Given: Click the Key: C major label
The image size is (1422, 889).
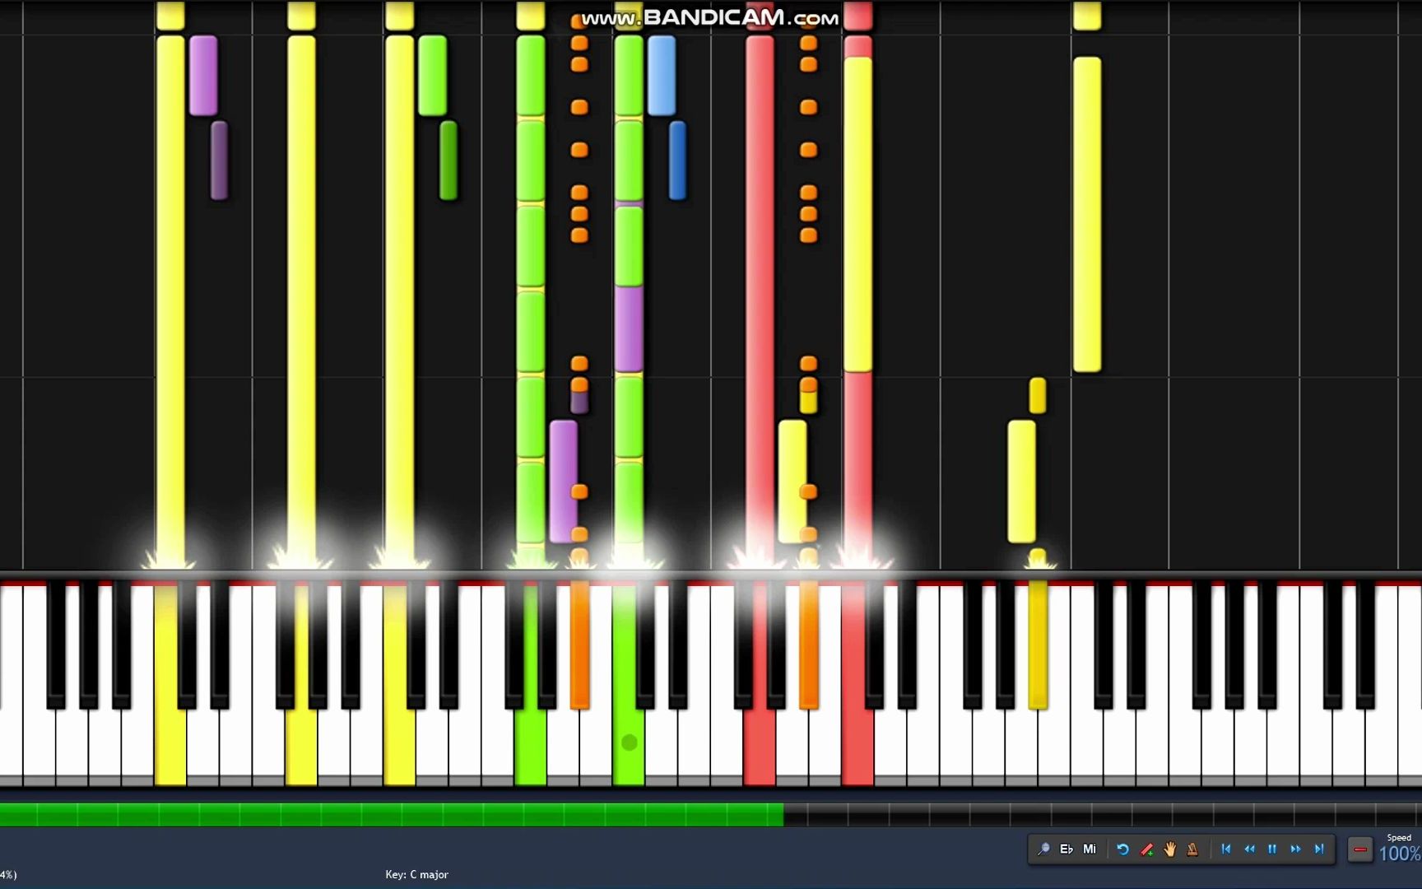Looking at the screenshot, I should 416,874.
